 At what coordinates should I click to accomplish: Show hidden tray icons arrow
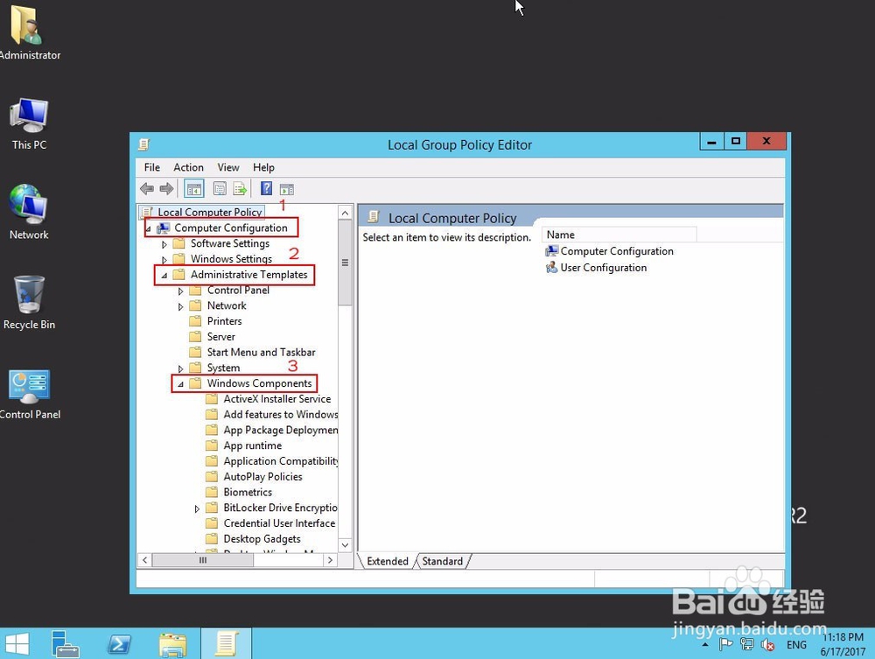[x=705, y=644]
